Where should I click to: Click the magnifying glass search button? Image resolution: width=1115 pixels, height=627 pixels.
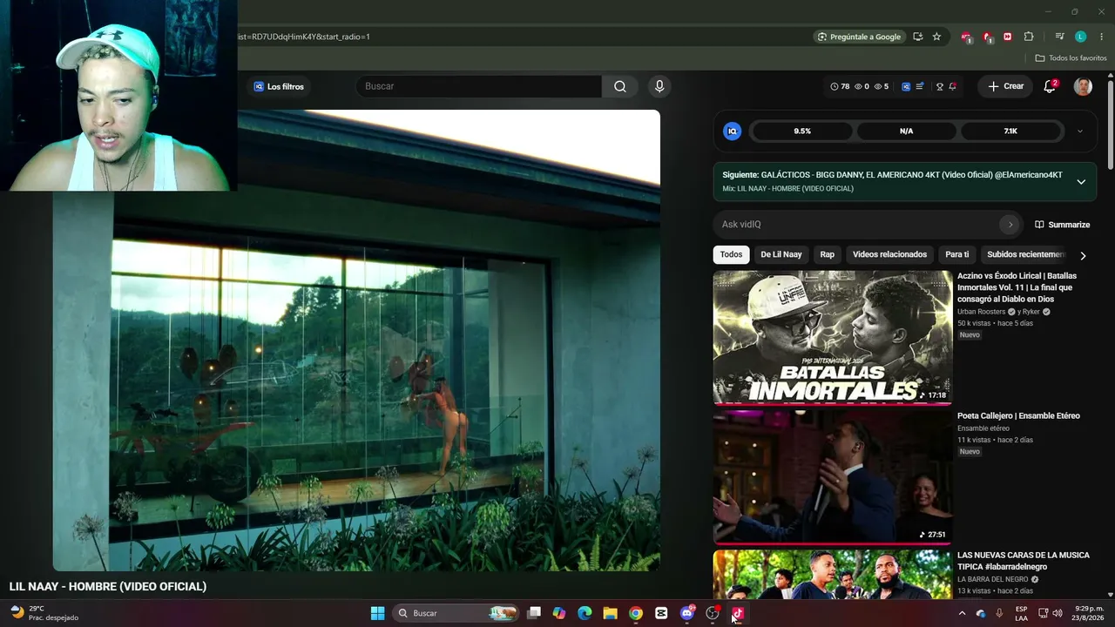tap(620, 86)
